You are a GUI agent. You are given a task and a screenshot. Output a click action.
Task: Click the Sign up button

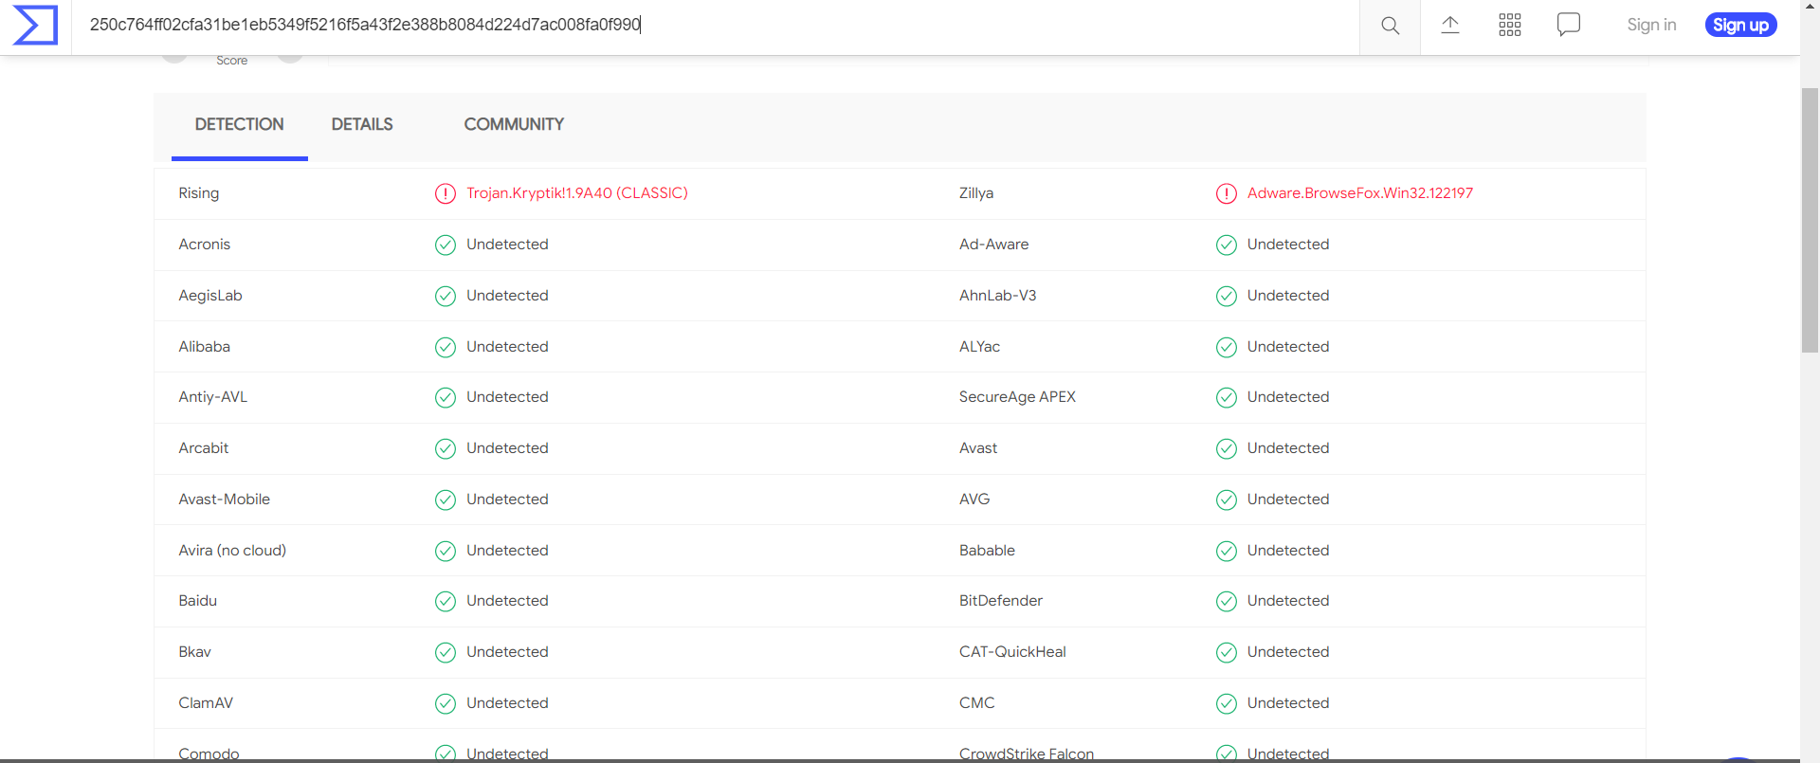tap(1740, 25)
